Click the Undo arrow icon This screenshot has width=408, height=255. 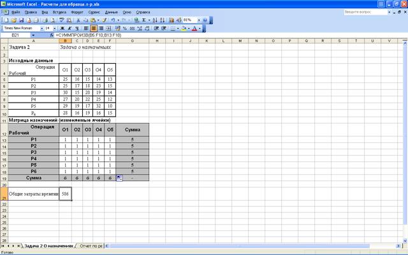(x=113, y=20)
